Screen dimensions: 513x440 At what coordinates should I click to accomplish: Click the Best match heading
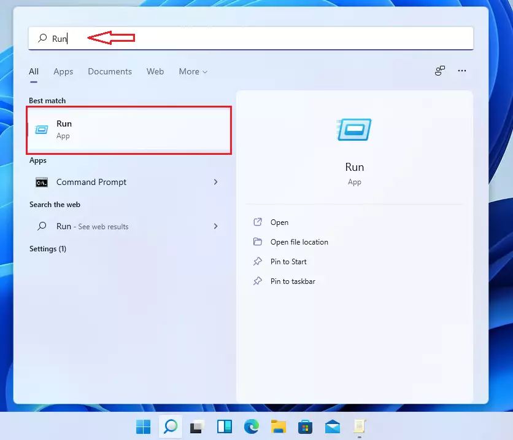pos(47,101)
